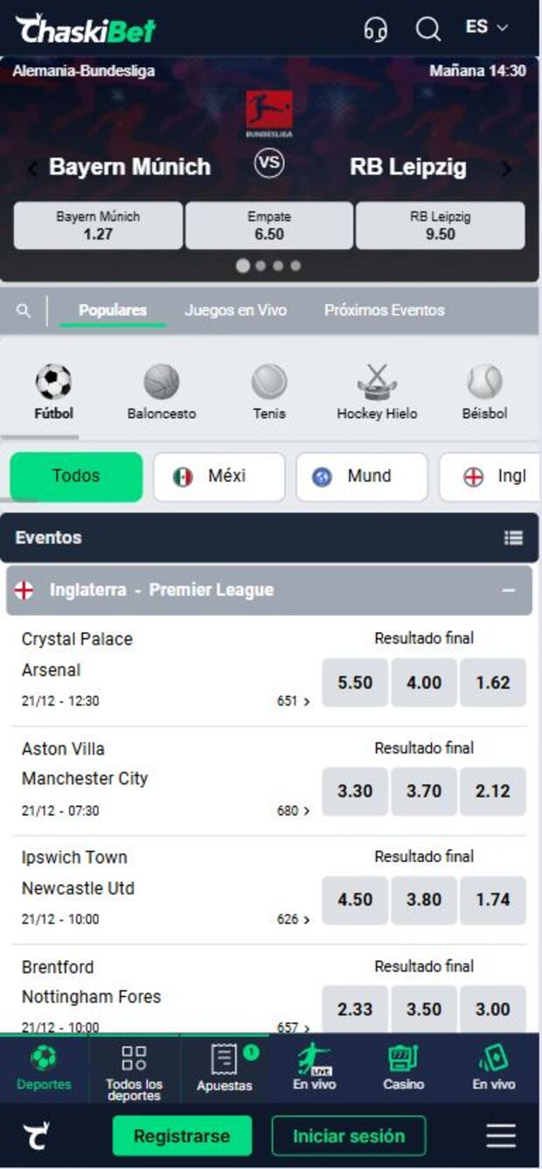Pick Bayern Múnich 1.27 odds
This screenshot has width=542, height=1169.
tap(98, 226)
